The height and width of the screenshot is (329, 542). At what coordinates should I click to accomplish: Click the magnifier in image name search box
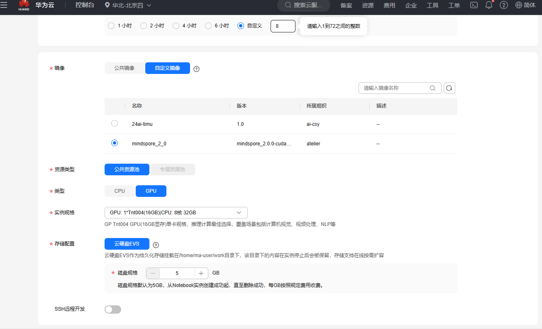432,88
